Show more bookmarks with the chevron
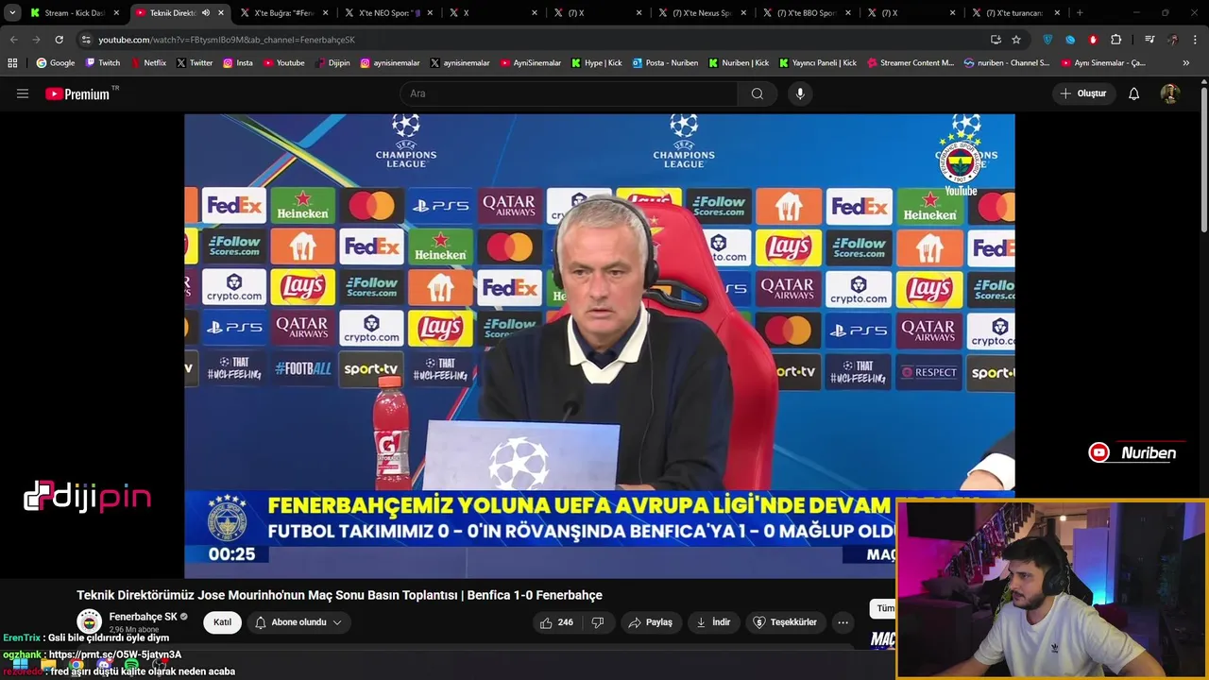 [1186, 62]
